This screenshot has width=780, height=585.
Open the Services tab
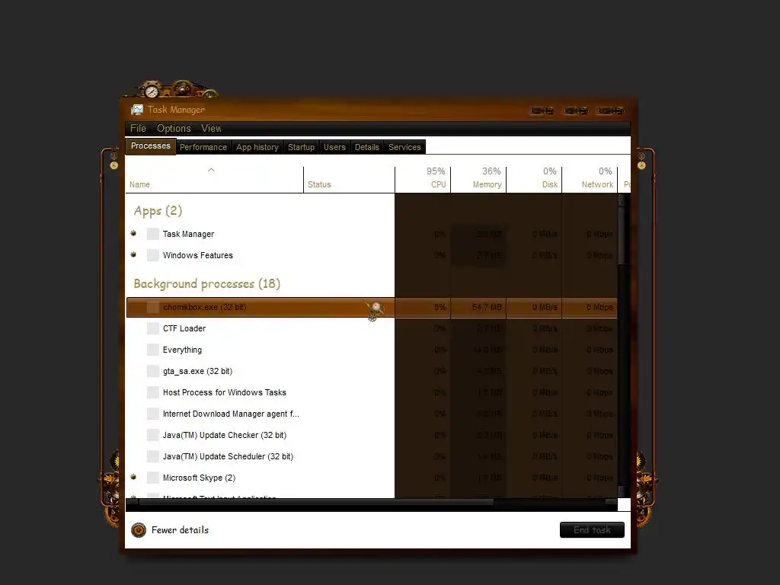tap(404, 147)
